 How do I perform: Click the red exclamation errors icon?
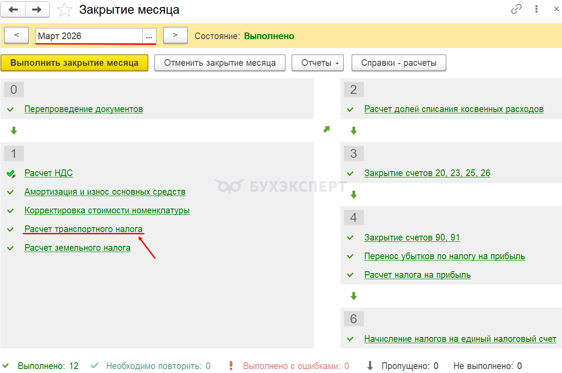[x=231, y=366]
